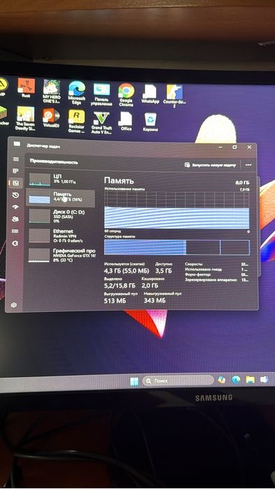Open Details page in Task Manager sidebar
275x489 pixels.
(15, 231)
